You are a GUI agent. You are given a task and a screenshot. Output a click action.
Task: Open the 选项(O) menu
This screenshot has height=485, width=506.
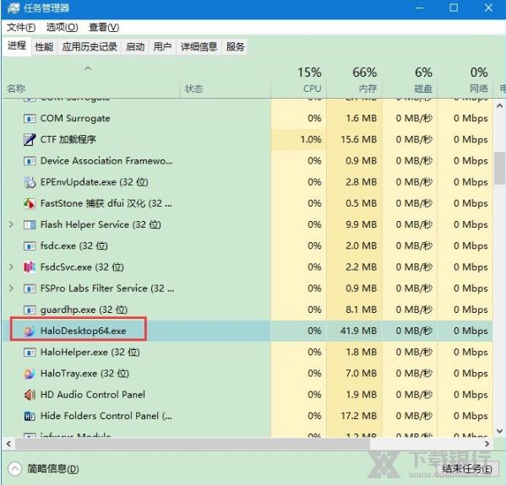coord(62,27)
